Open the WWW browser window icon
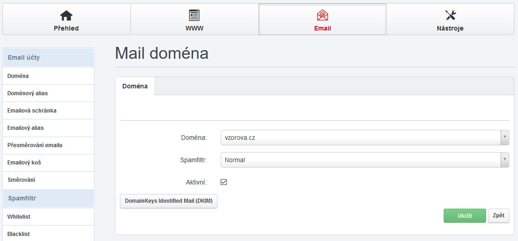The width and height of the screenshot is (518, 241). [x=194, y=15]
